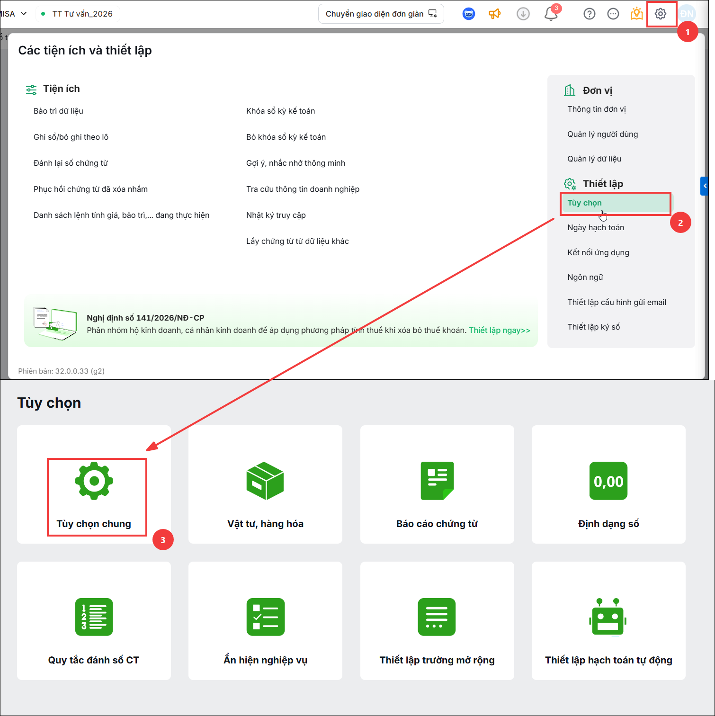Open Tra cứu thông tin doanh nghiệp
The width and height of the screenshot is (715, 716).
tap(303, 189)
